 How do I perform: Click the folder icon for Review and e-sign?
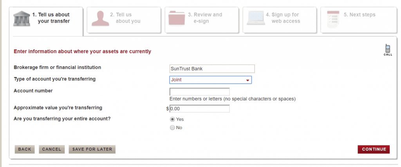coord(177,18)
